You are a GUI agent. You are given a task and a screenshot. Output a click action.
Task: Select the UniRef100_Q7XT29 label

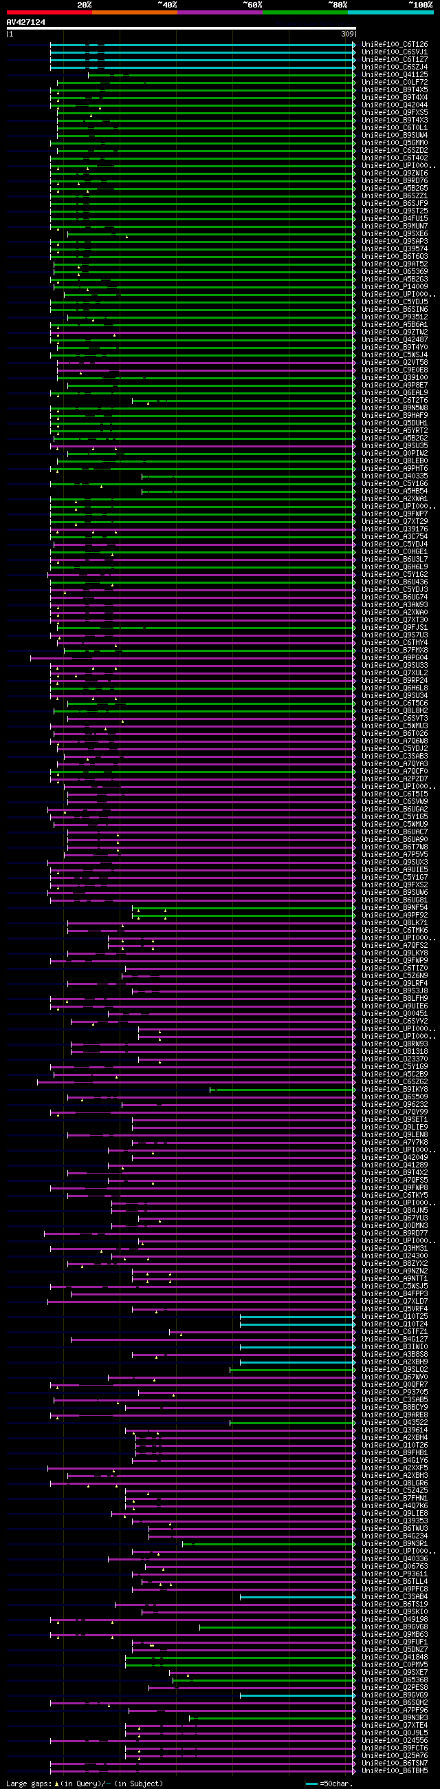[x=395, y=521]
